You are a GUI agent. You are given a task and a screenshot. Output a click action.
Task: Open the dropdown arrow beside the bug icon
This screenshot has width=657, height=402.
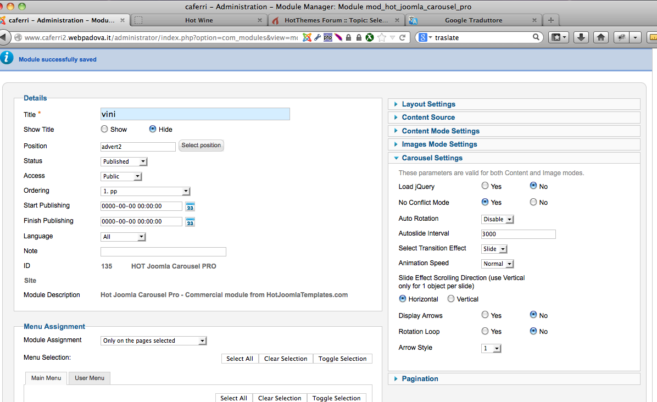pos(635,37)
